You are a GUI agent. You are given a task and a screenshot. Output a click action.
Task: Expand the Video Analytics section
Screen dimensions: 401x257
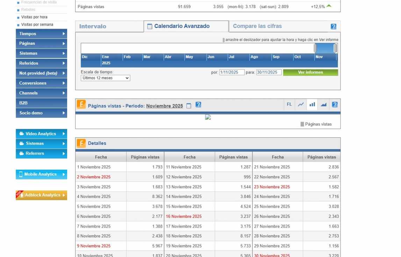41,134
